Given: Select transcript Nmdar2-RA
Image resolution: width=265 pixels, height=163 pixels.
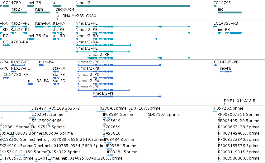Looking at the screenshot, I should (x=87, y=42).
